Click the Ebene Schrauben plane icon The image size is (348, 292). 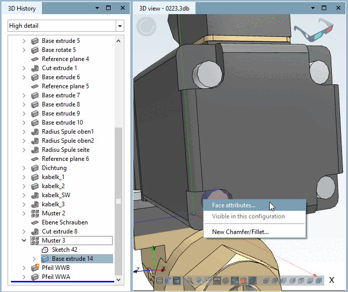coord(35,222)
